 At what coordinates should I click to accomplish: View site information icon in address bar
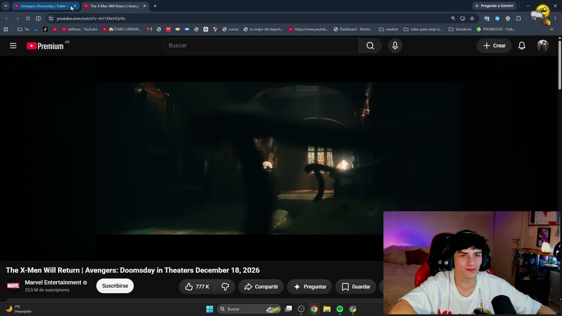(x=51, y=18)
